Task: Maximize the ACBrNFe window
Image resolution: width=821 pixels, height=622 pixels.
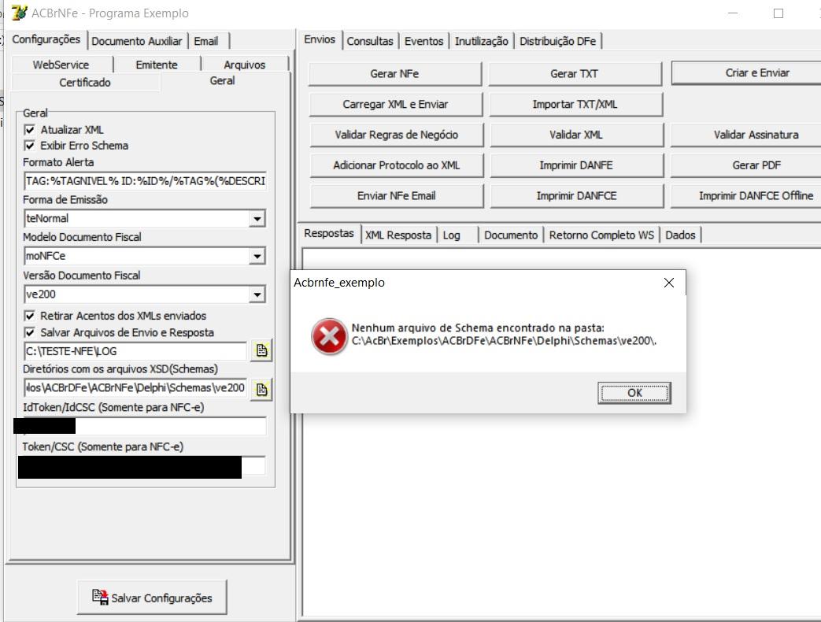Action: pos(778,13)
